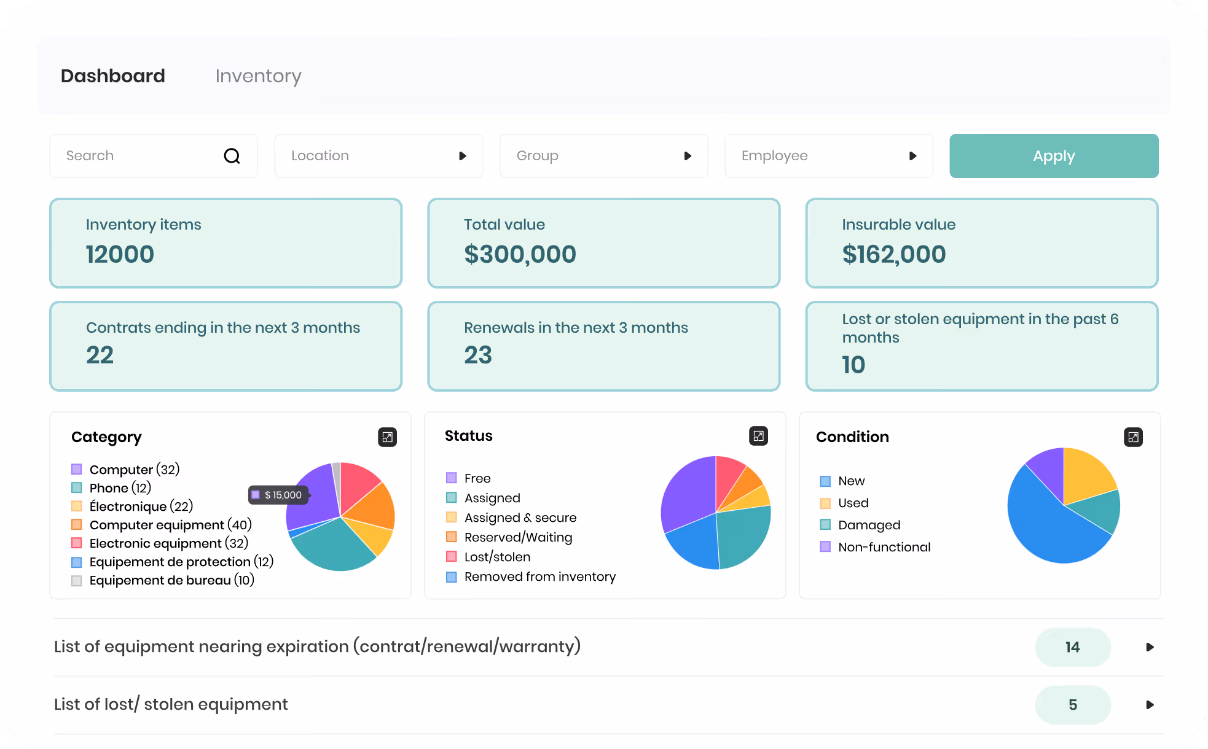Click the Removed from inventory legend swatch

tap(452, 576)
